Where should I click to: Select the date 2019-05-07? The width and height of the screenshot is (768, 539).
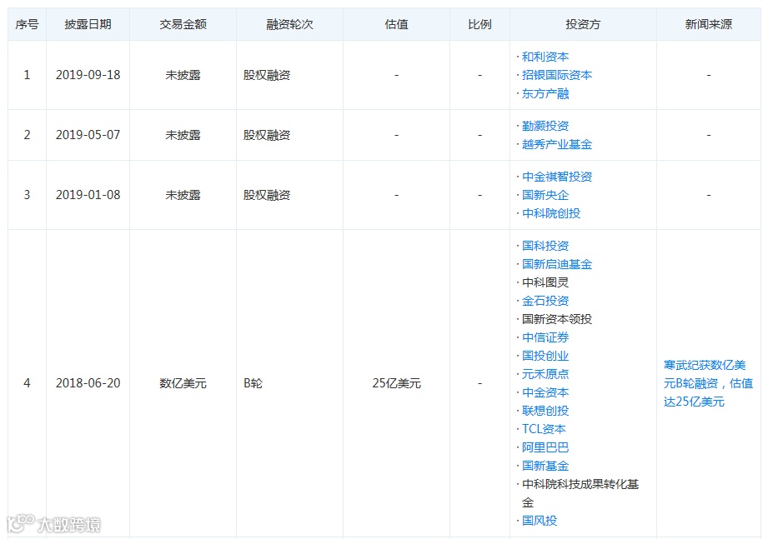coord(88,135)
